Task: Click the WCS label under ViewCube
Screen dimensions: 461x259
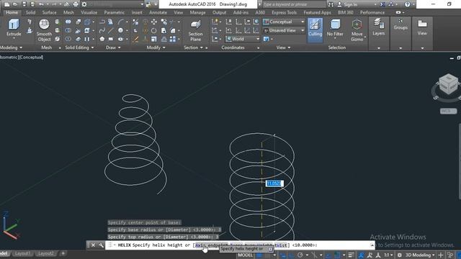Action: (x=448, y=111)
